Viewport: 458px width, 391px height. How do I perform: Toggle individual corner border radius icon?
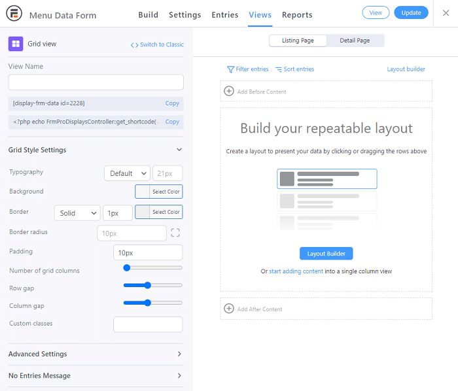pyautogui.click(x=175, y=233)
